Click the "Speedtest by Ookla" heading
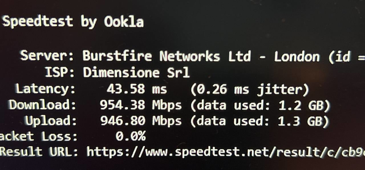365x170 pixels. [73, 22]
